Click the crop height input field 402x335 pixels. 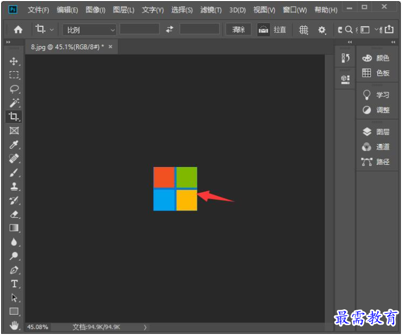(x=199, y=29)
